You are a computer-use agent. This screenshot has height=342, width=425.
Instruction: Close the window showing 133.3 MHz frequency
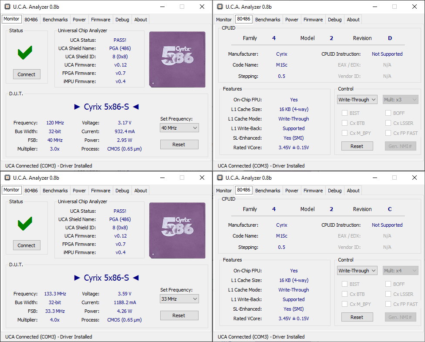202,178
